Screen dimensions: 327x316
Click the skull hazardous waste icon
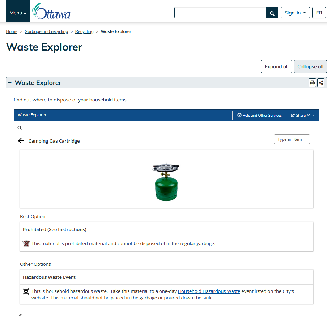pyautogui.click(x=26, y=291)
